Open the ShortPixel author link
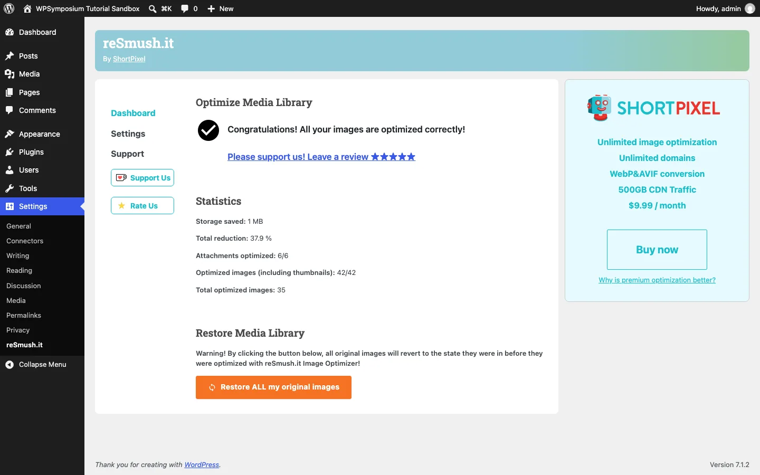Image resolution: width=760 pixels, height=475 pixels. [129, 59]
